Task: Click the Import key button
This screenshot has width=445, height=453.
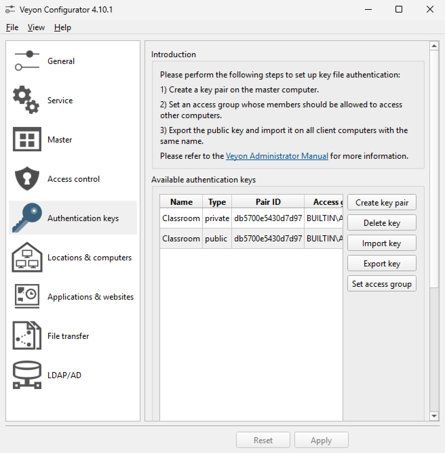Action: click(x=382, y=243)
